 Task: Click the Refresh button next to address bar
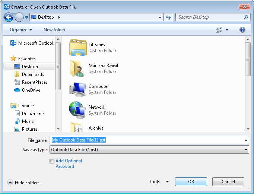pyautogui.click(x=168, y=17)
